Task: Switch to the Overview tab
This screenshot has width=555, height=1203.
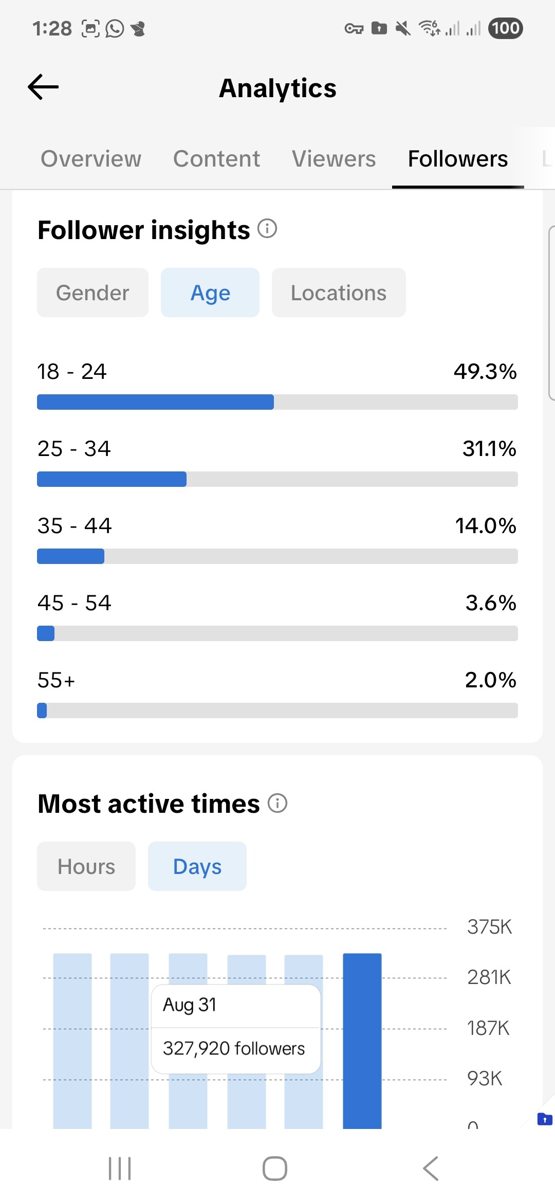Action: click(x=91, y=159)
